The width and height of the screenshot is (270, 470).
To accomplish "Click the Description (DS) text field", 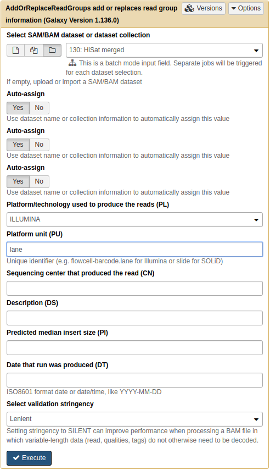I will point(134,318).
